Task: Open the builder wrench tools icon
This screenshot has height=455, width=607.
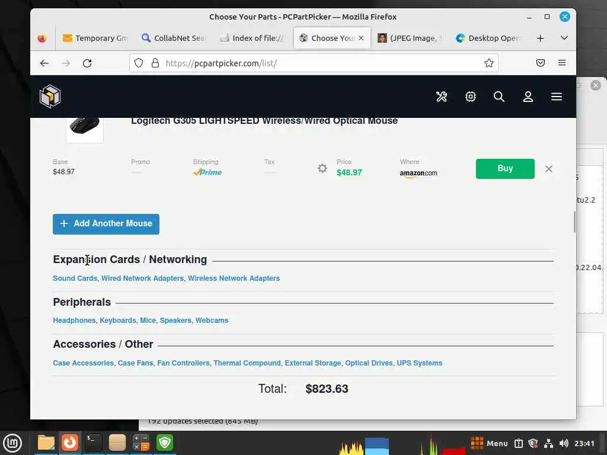Action: click(441, 97)
